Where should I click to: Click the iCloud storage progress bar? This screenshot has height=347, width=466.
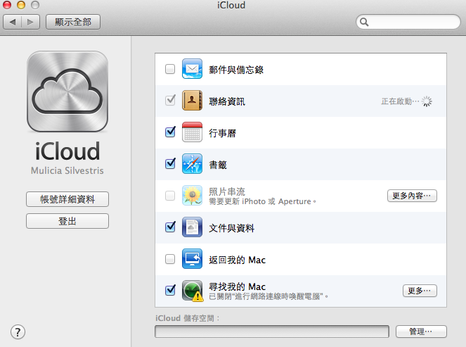click(272, 332)
